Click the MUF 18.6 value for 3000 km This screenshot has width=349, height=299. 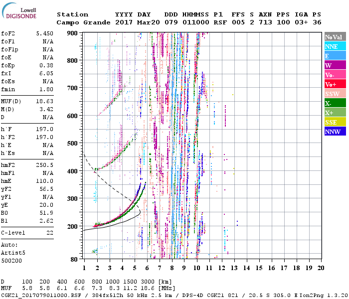pyautogui.click(x=148, y=289)
